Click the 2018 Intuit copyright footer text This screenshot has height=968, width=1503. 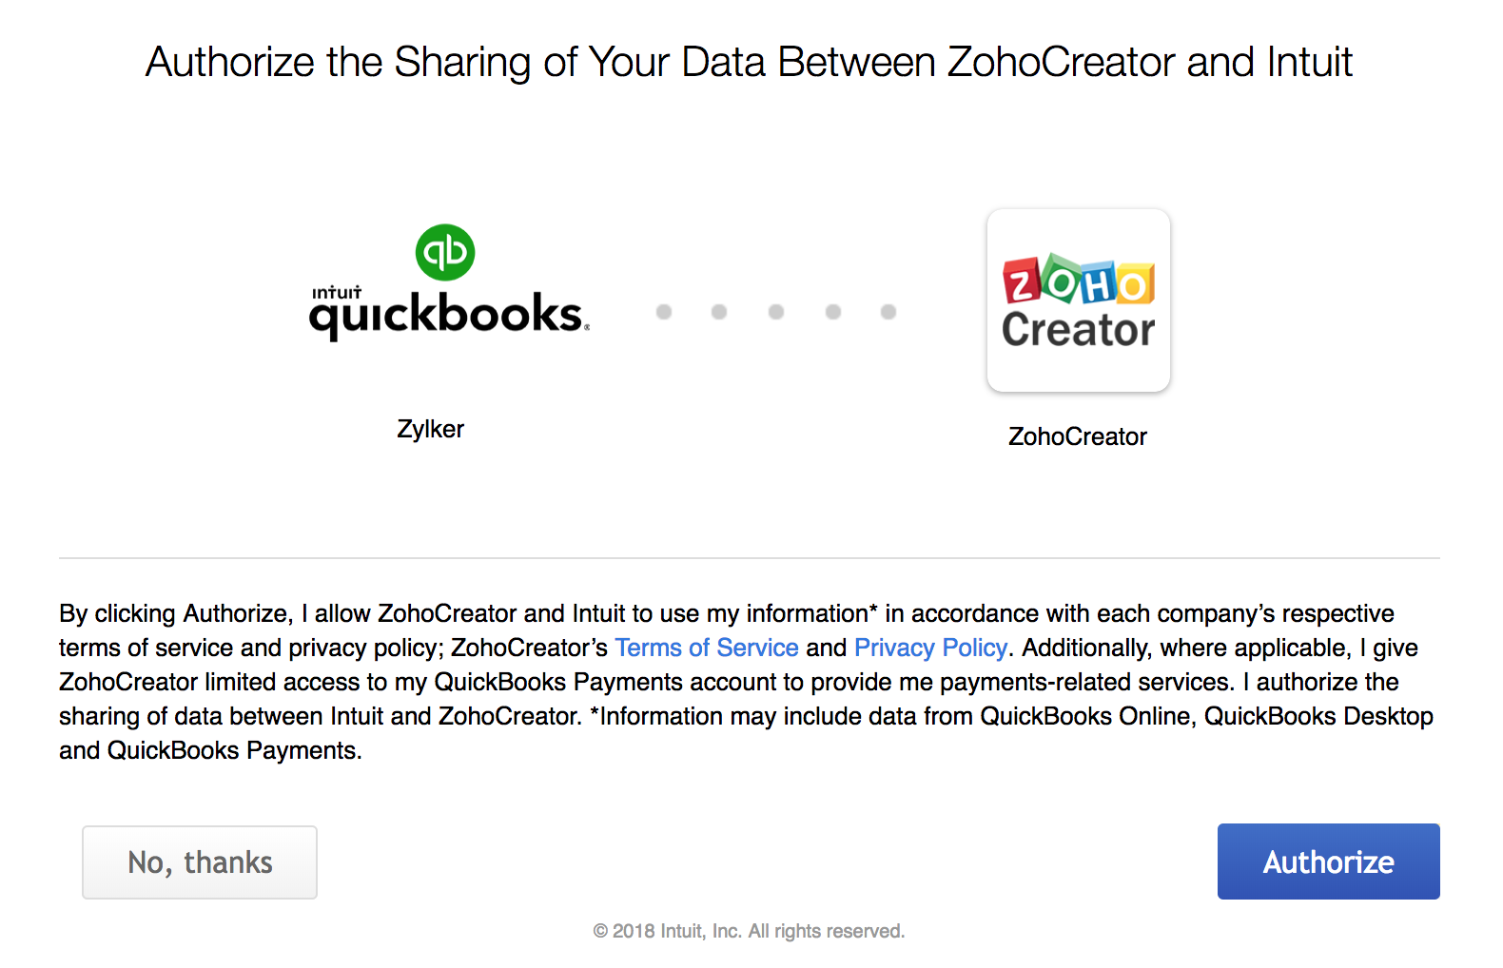[749, 931]
